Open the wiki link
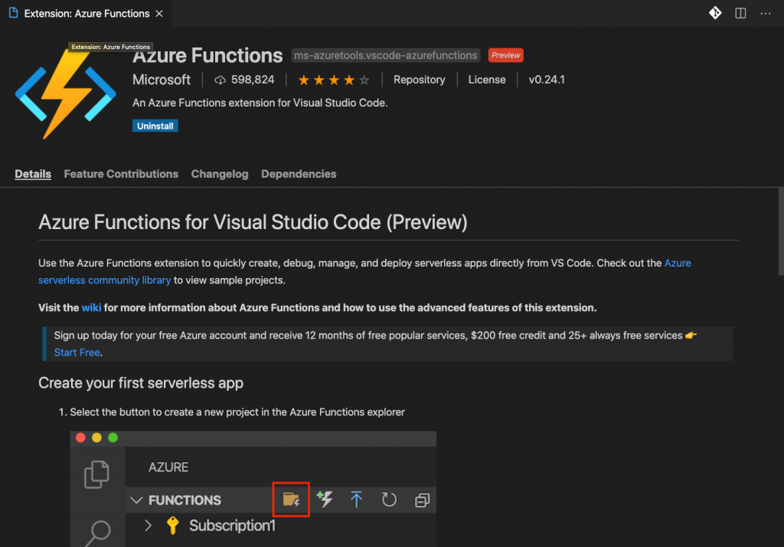Viewport: 784px width, 547px height. [x=92, y=308]
